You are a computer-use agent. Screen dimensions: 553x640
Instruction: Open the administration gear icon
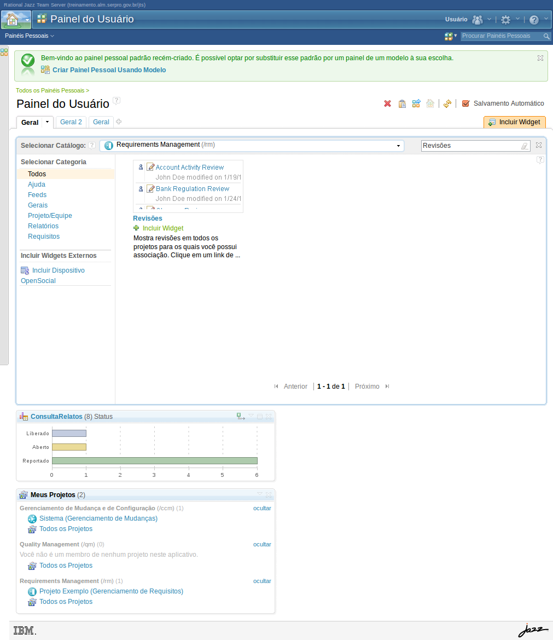[506, 20]
